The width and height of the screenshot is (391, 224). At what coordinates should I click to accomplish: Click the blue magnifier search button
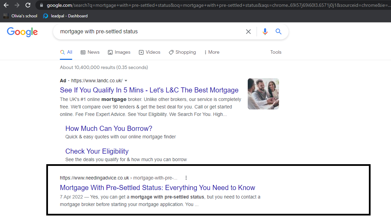coord(278,32)
